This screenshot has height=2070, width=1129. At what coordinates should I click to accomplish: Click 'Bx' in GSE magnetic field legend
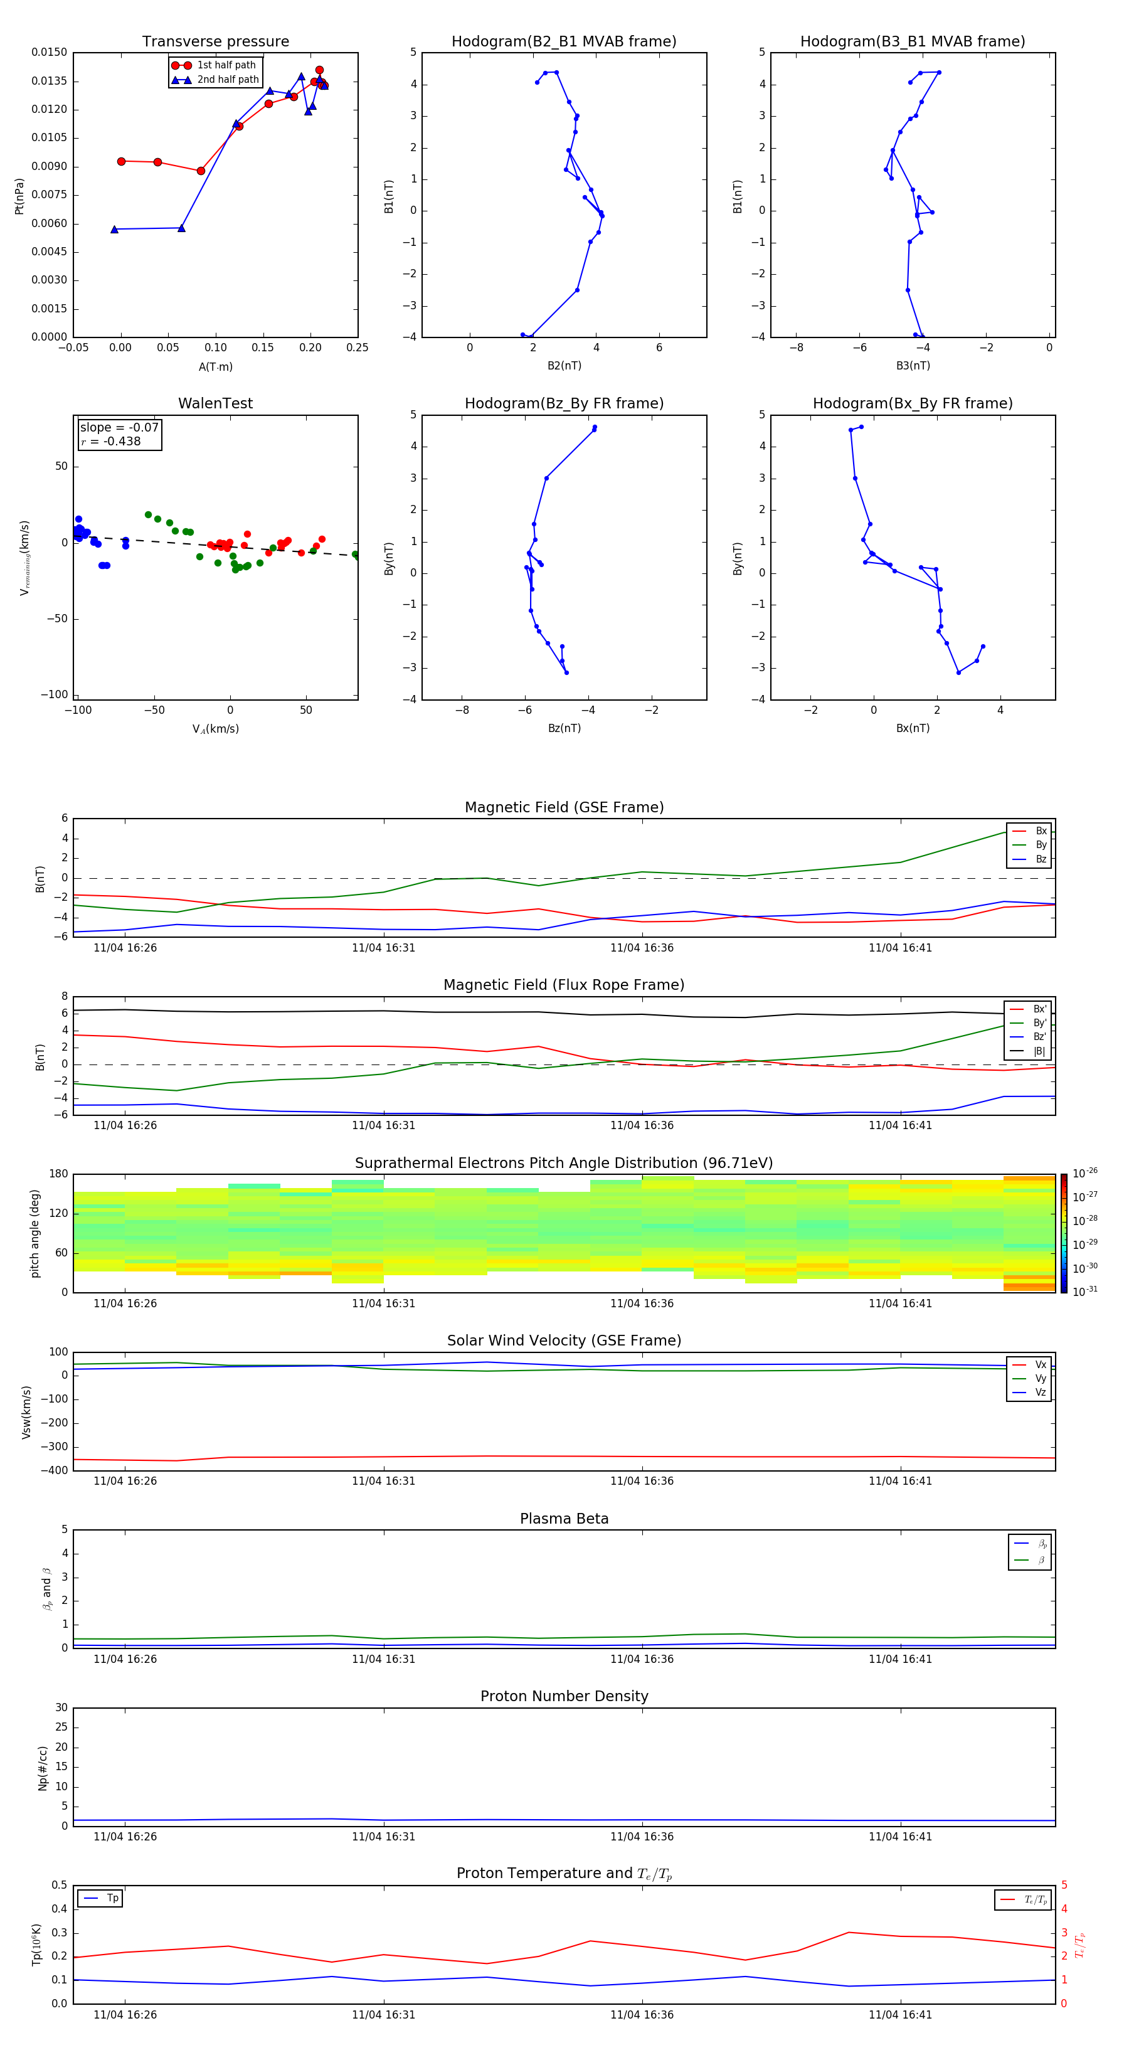pyautogui.click(x=1041, y=831)
